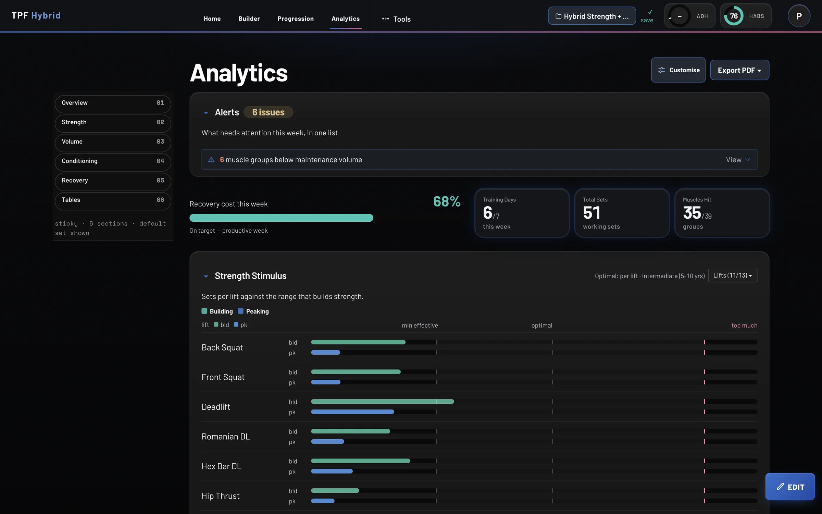
Task: Open the Tools menu
Action: tap(396, 19)
